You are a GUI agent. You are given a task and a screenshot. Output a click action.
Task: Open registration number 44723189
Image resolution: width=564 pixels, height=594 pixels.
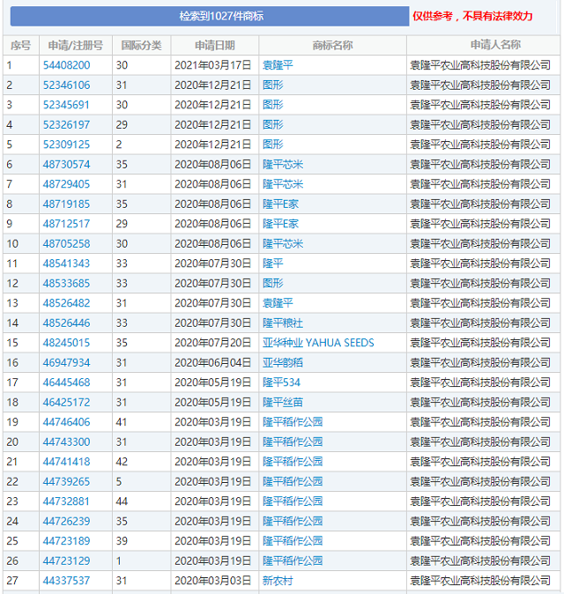(x=66, y=541)
